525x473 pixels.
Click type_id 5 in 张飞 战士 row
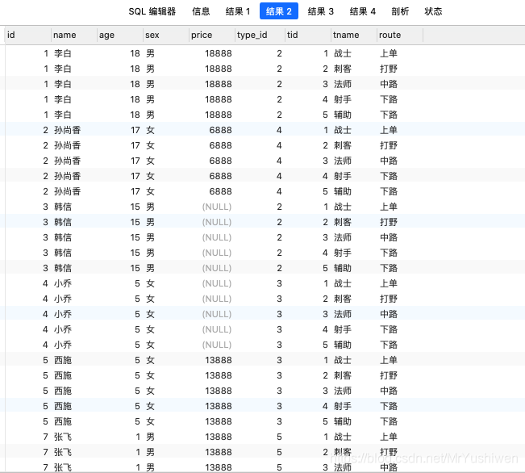click(x=279, y=437)
